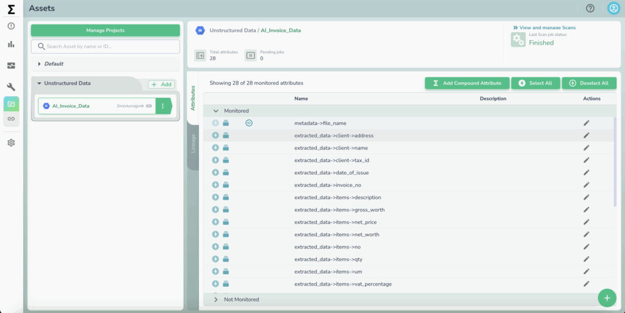Image resolution: width=625 pixels, height=313 pixels.
Task: Open the bar chart dashboard in sidebar
Action: pyautogui.click(x=11, y=44)
